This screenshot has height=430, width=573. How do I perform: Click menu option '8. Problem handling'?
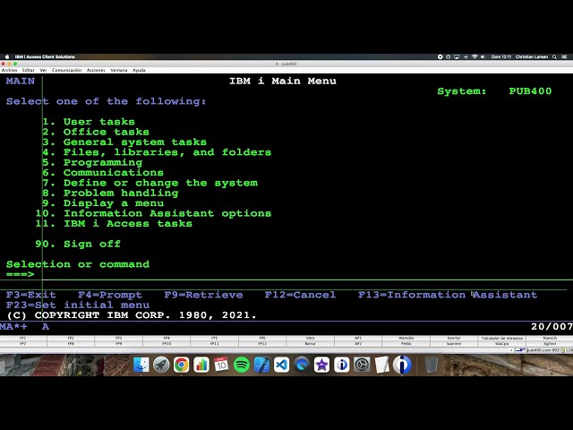tap(110, 193)
